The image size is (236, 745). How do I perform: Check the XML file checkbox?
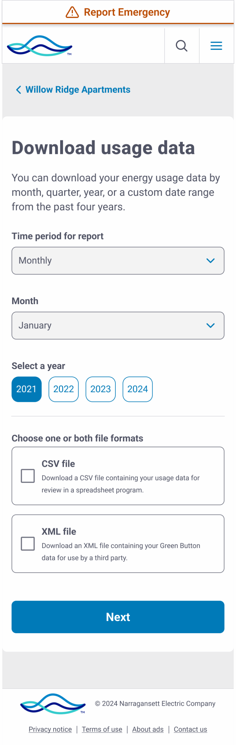coord(28,544)
